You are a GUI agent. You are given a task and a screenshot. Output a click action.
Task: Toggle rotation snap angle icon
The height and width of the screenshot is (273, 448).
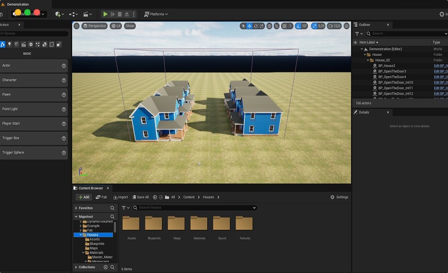[x=298, y=26]
